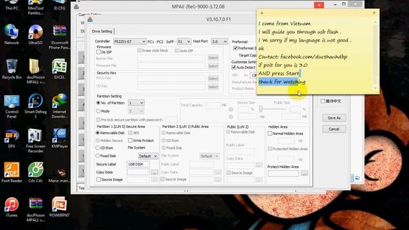
Task: Open the Drive Setting tab
Action: click(102, 31)
